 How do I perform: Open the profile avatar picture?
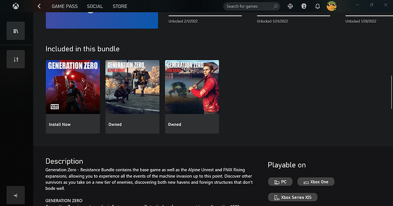tap(331, 6)
